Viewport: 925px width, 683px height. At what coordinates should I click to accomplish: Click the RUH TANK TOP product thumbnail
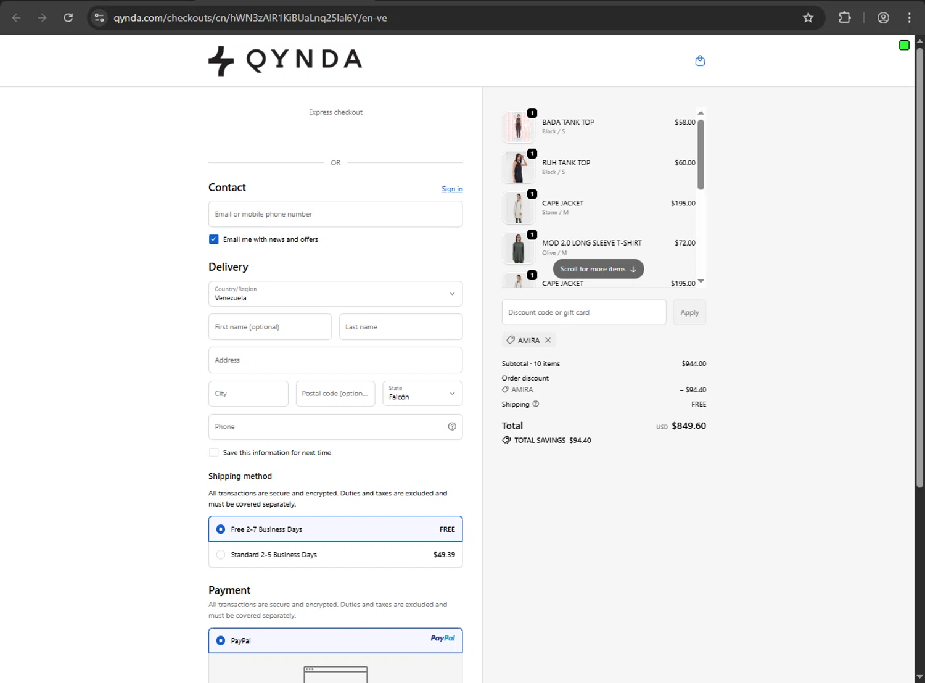pyautogui.click(x=519, y=167)
